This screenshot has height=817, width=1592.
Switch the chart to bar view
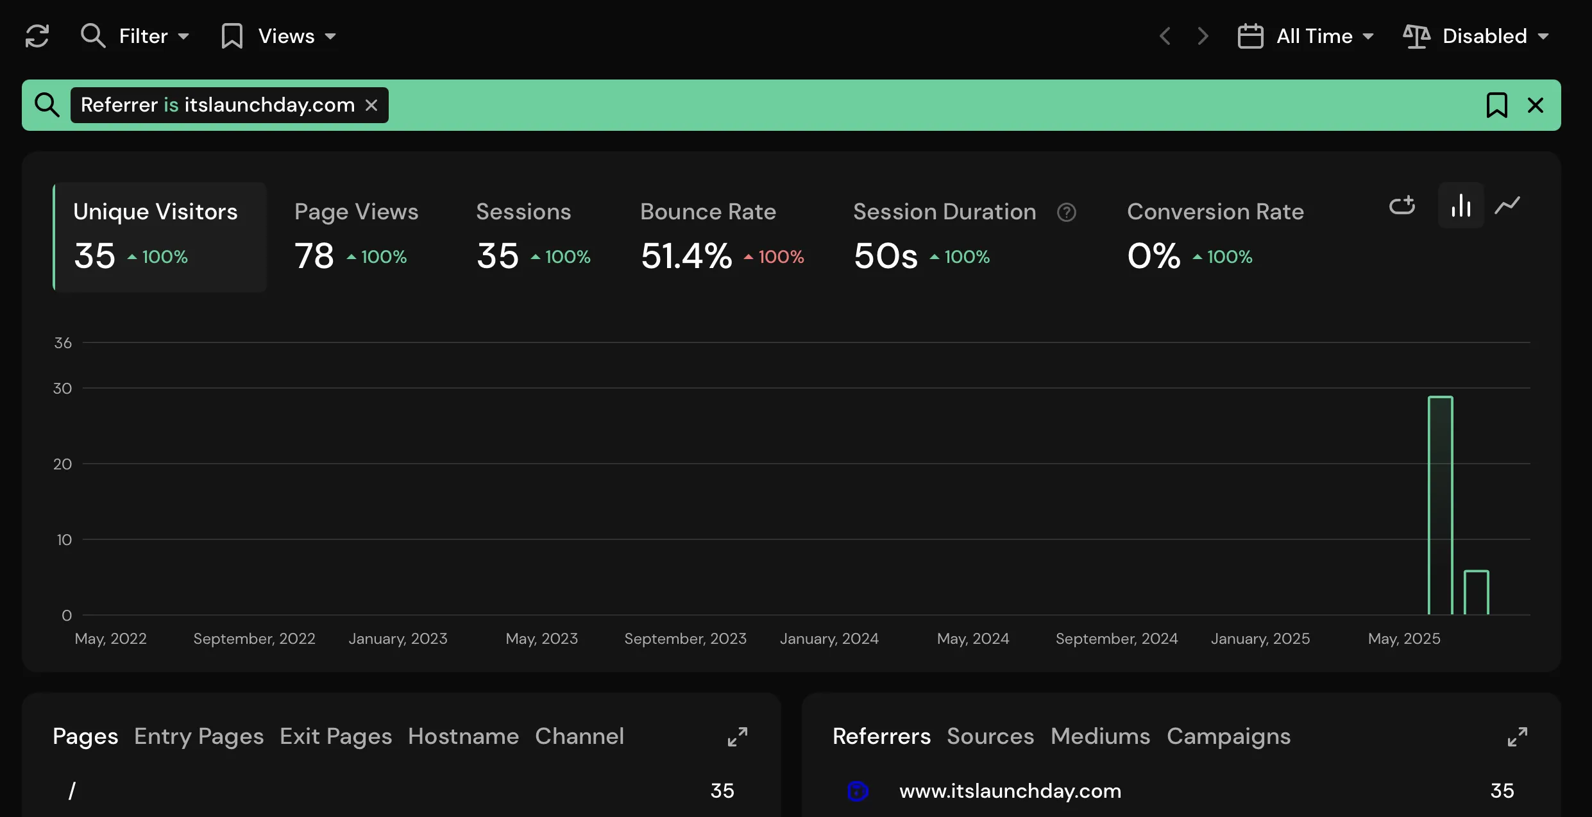pos(1461,205)
